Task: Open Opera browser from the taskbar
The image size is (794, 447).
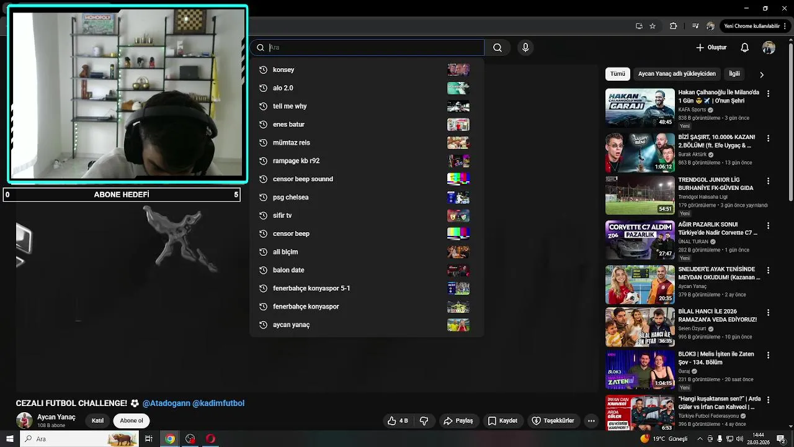Action: pos(210,439)
